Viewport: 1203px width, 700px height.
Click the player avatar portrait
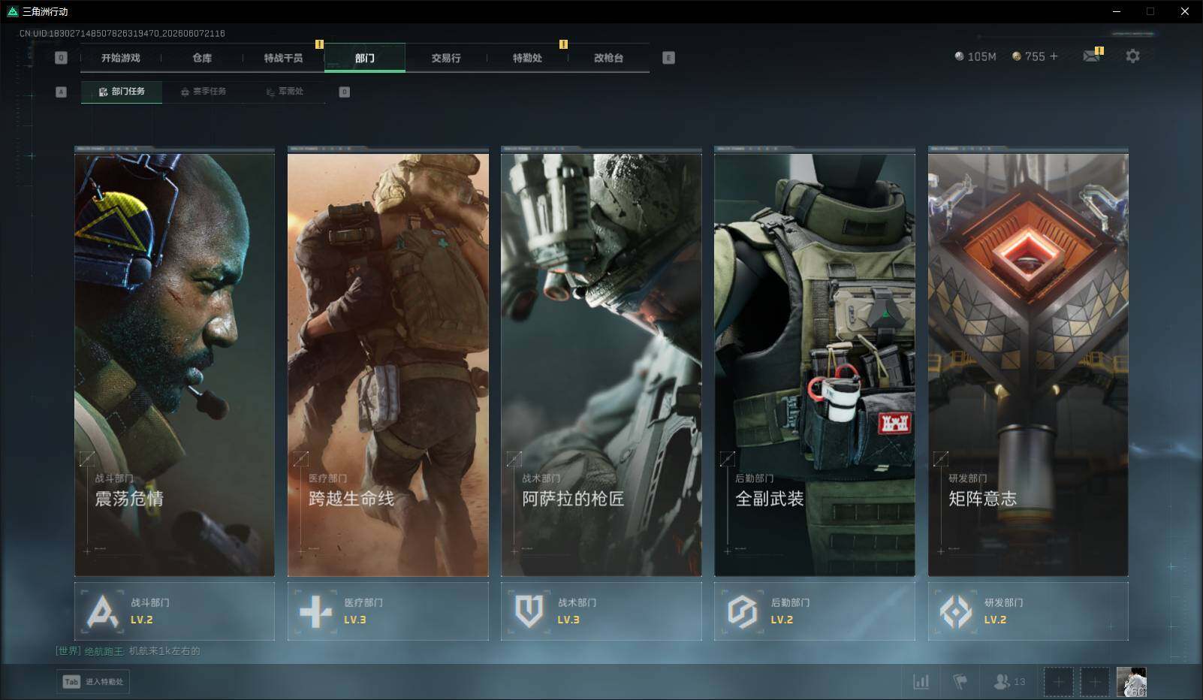pos(1132,682)
